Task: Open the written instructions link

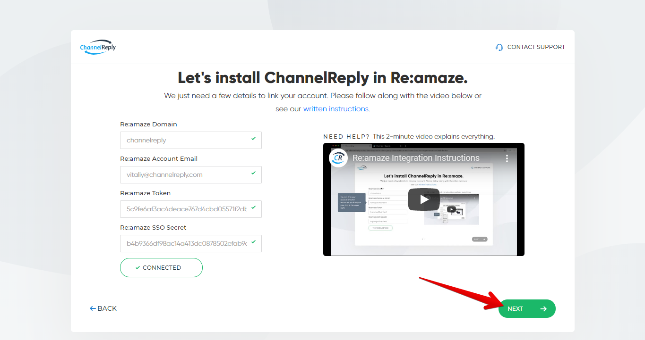Action: coord(335,108)
